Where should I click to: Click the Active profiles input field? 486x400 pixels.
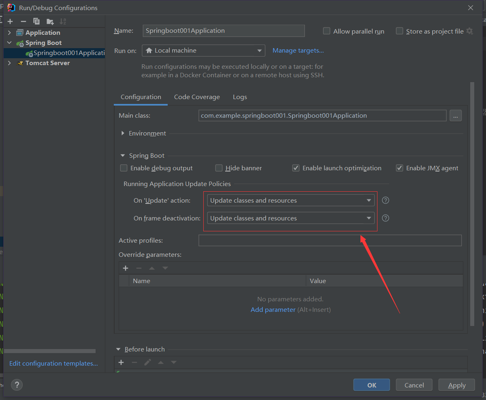coord(330,240)
